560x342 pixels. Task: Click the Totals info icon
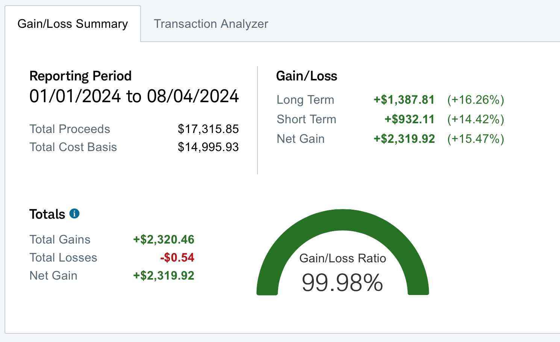(x=74, y=214)
